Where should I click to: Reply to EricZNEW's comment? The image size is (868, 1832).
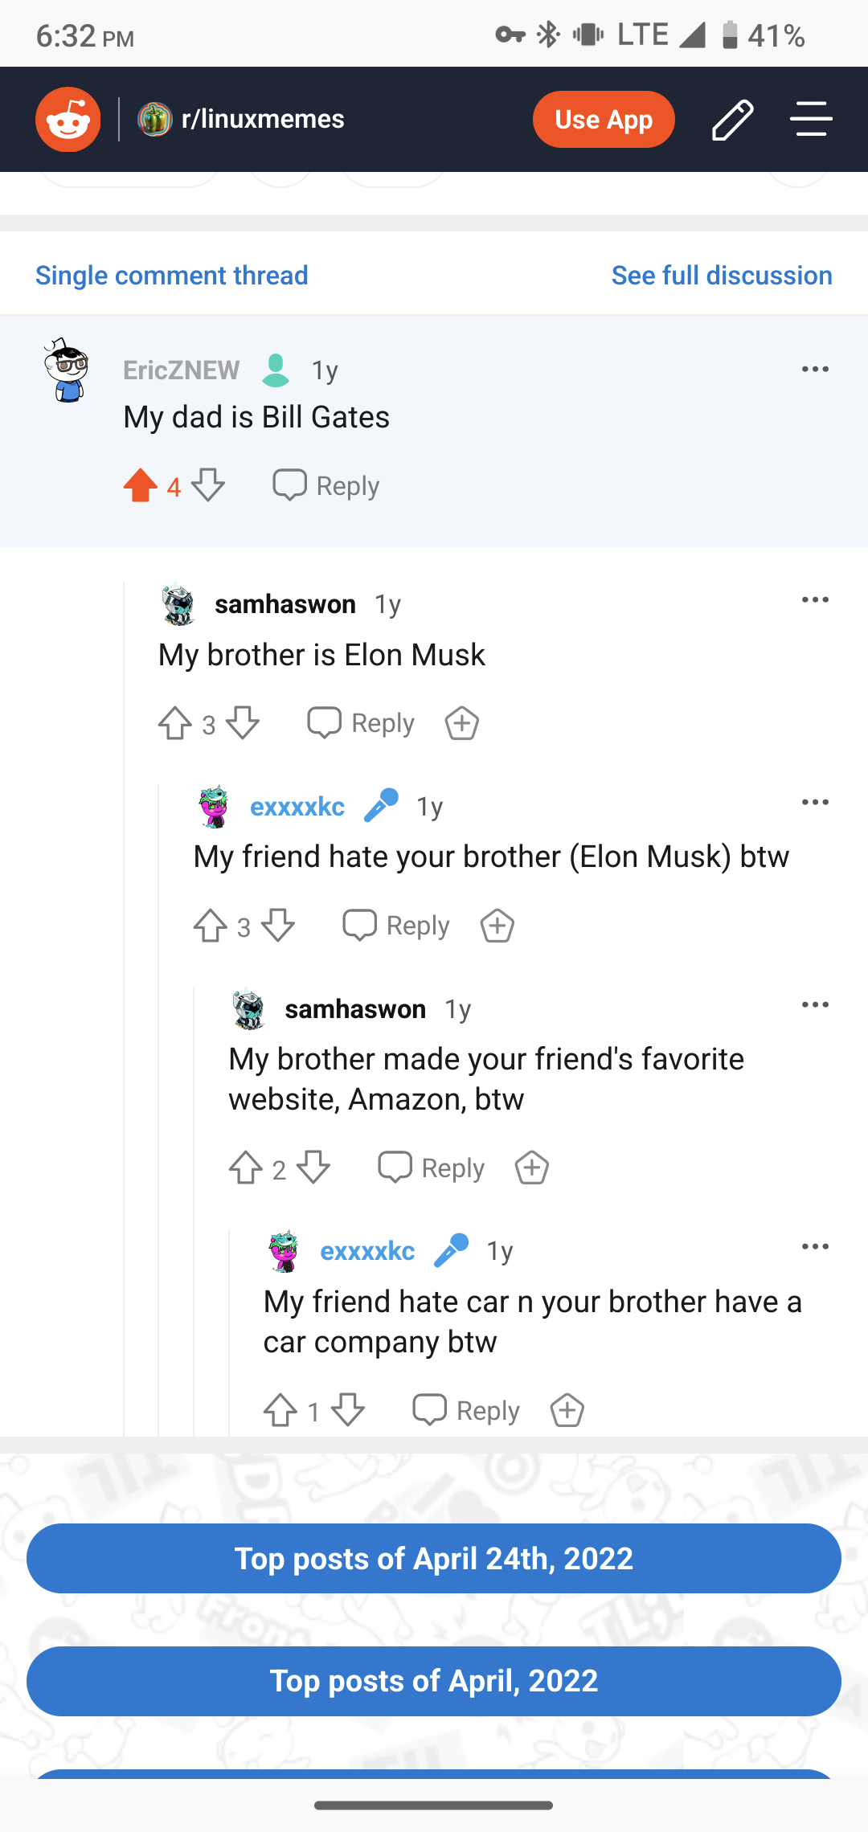click(x=326, y=485)
